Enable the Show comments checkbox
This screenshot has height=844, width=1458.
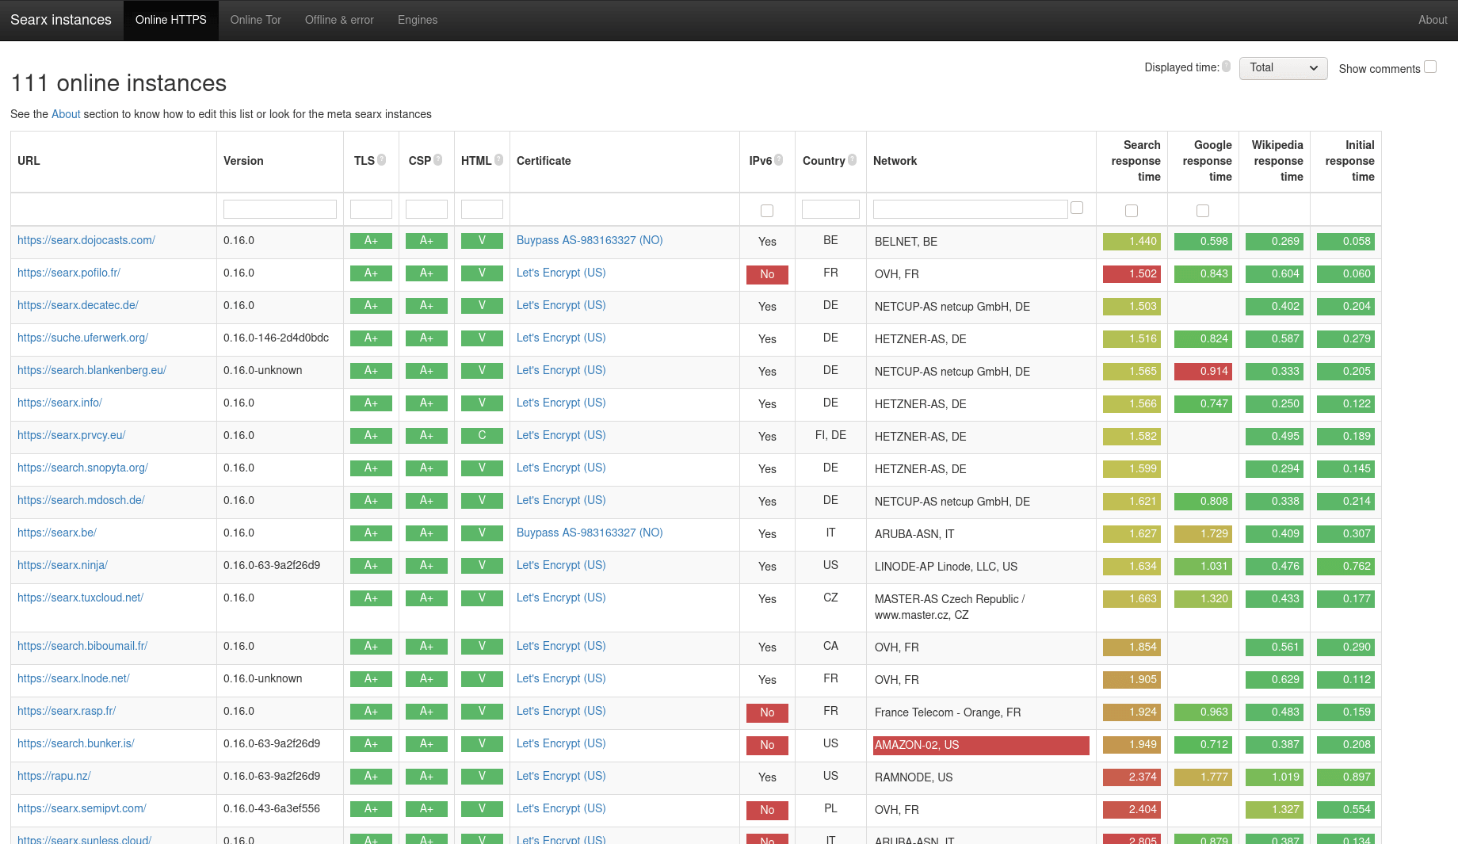click(x=1430, y=67)
